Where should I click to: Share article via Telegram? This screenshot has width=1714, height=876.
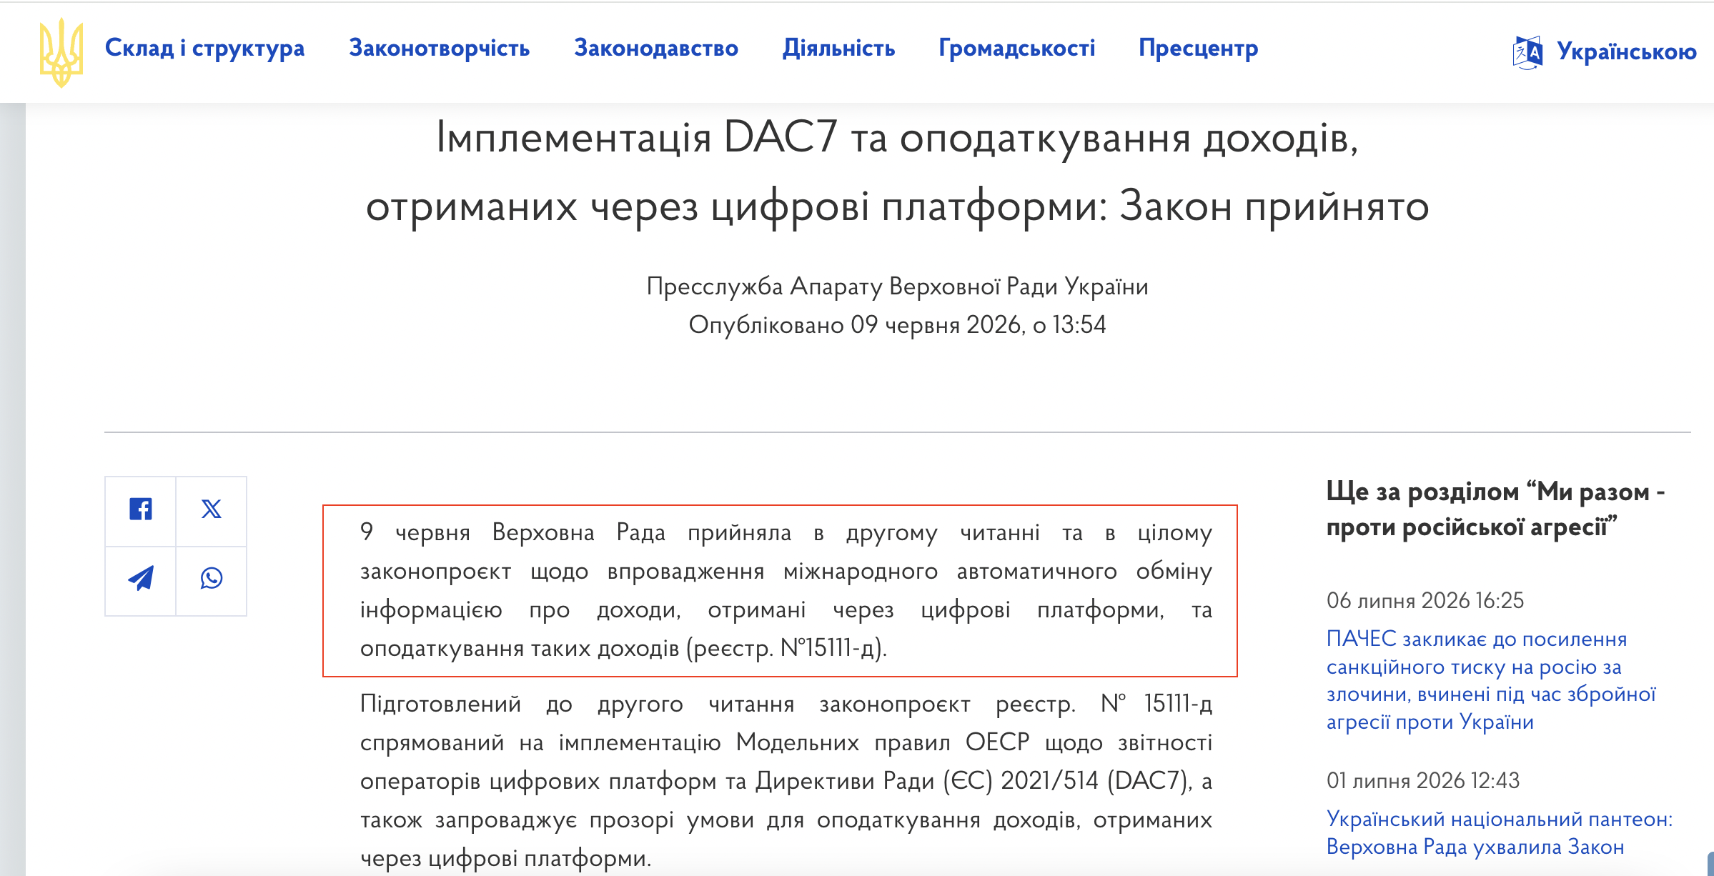click(x=141, y=579)
